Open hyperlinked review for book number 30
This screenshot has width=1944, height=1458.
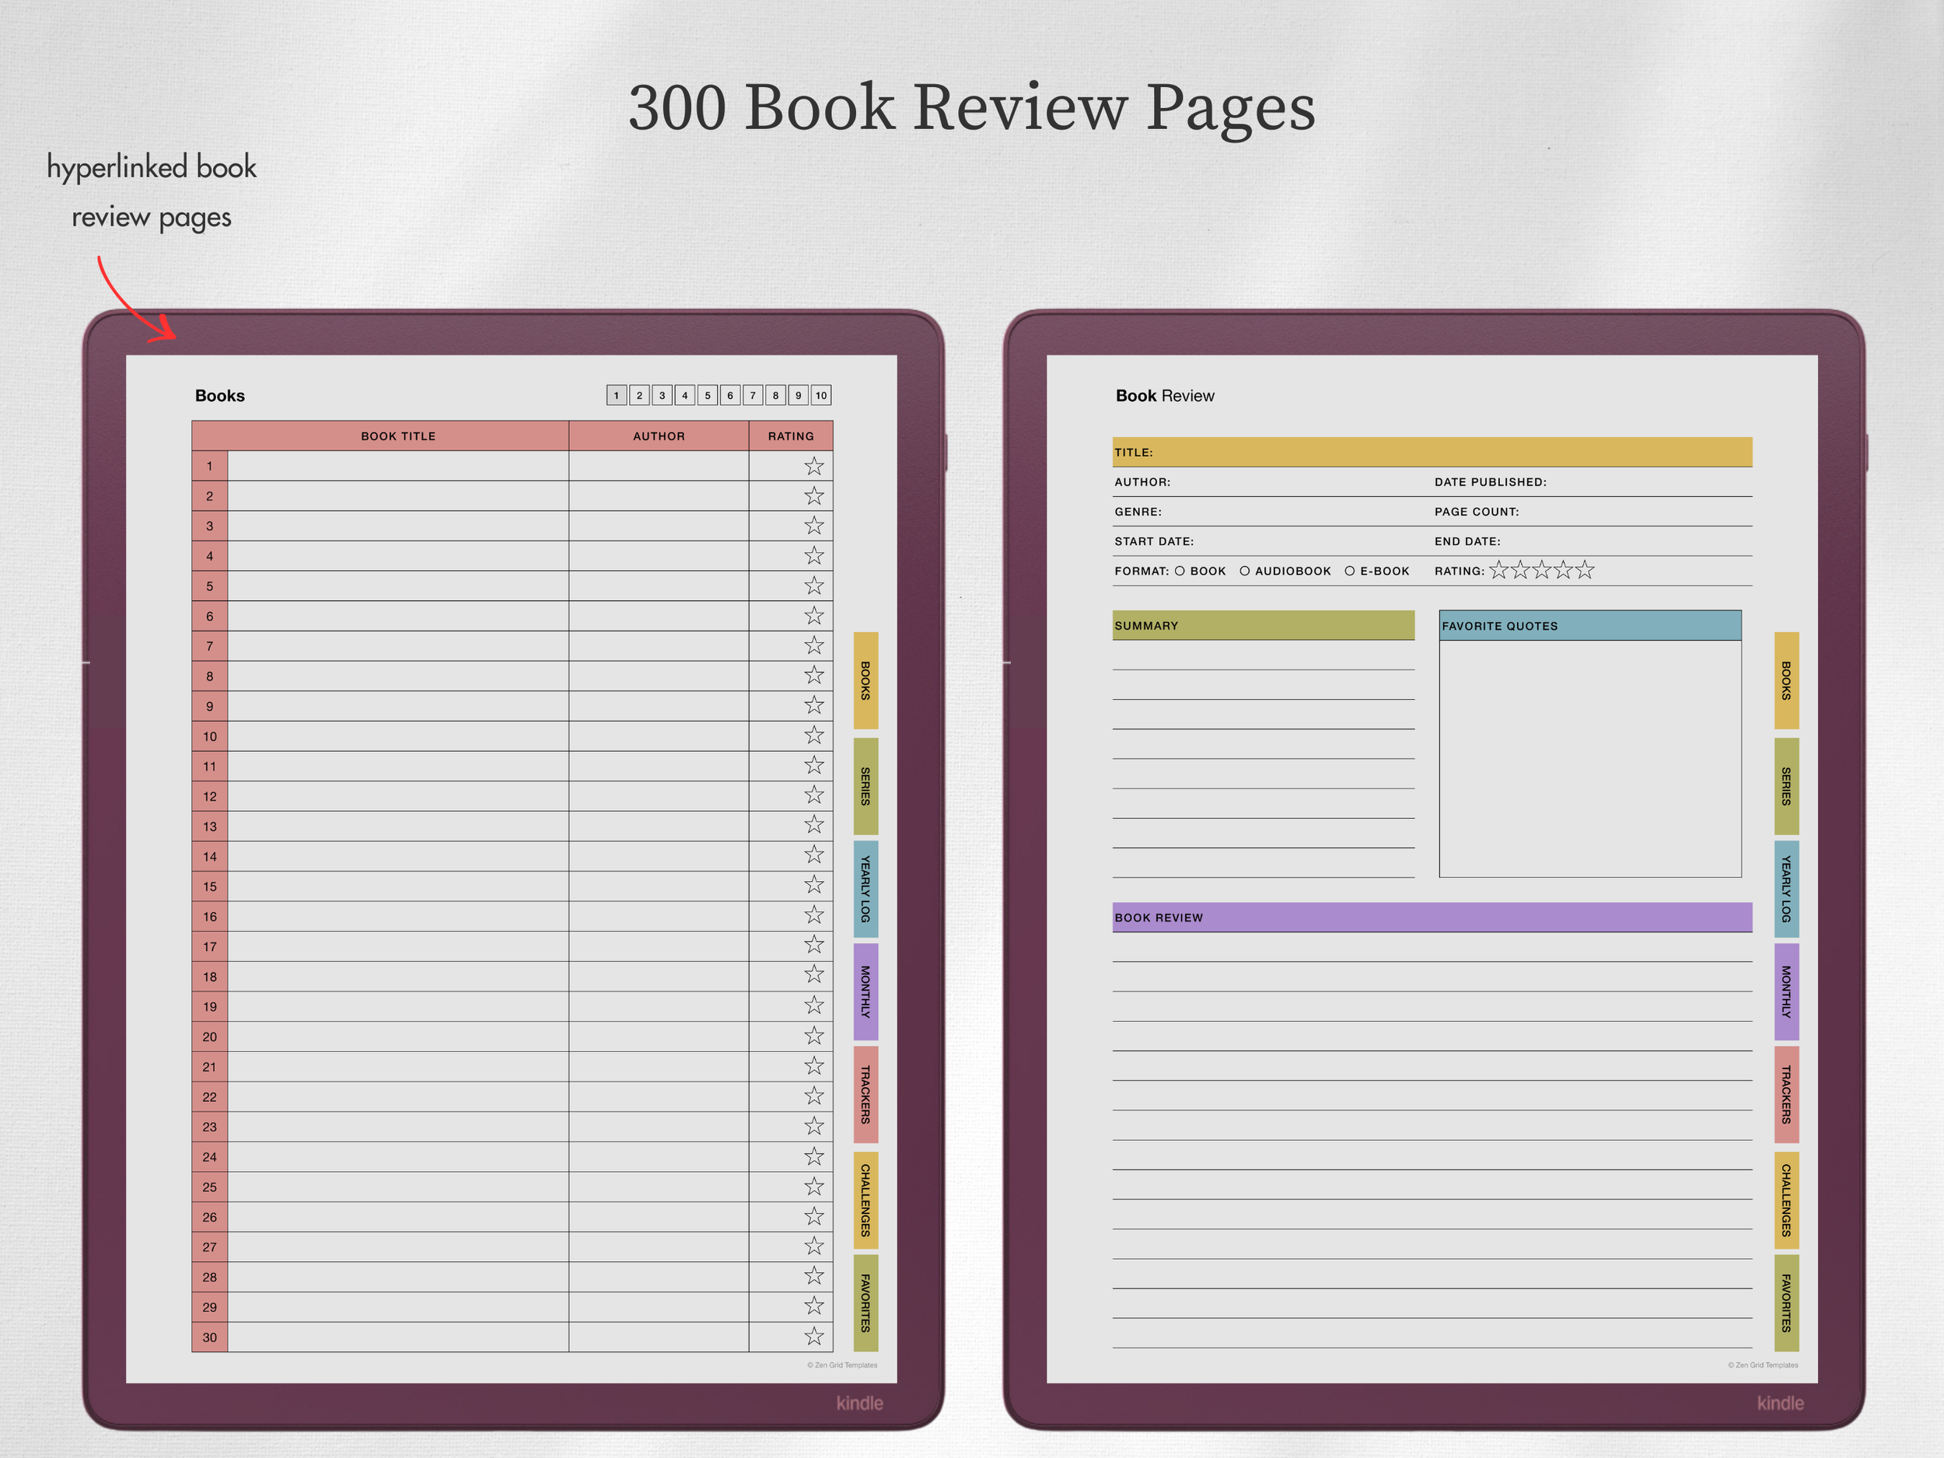point(210,1337)
